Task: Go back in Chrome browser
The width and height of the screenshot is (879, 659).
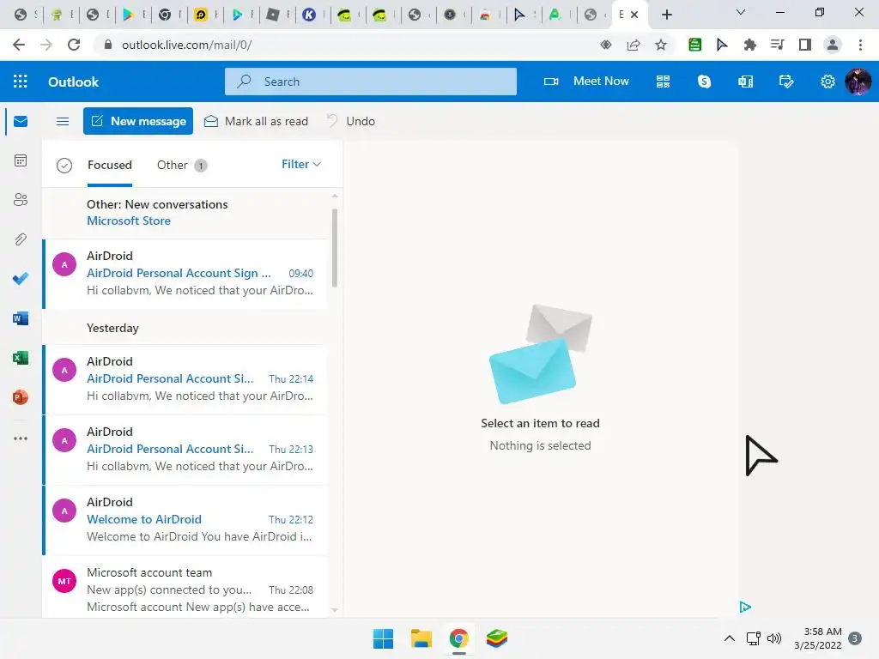Action: point(19,45)
